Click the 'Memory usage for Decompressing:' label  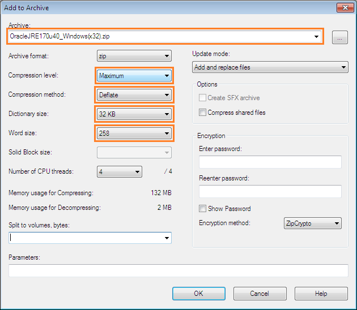click(54, 208)
